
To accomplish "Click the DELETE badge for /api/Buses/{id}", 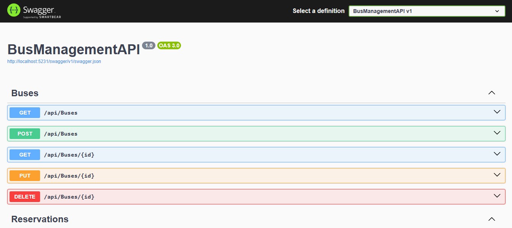I will tap(25, 197).
